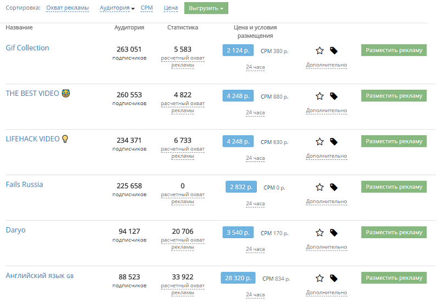The height and width of the screenshot is (306, 439).
Task: Click the 28 320 р. price badge
Action: [238, 278]
